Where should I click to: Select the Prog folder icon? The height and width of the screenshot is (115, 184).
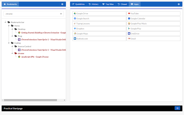pyautogui.click(x=16, y=36)
